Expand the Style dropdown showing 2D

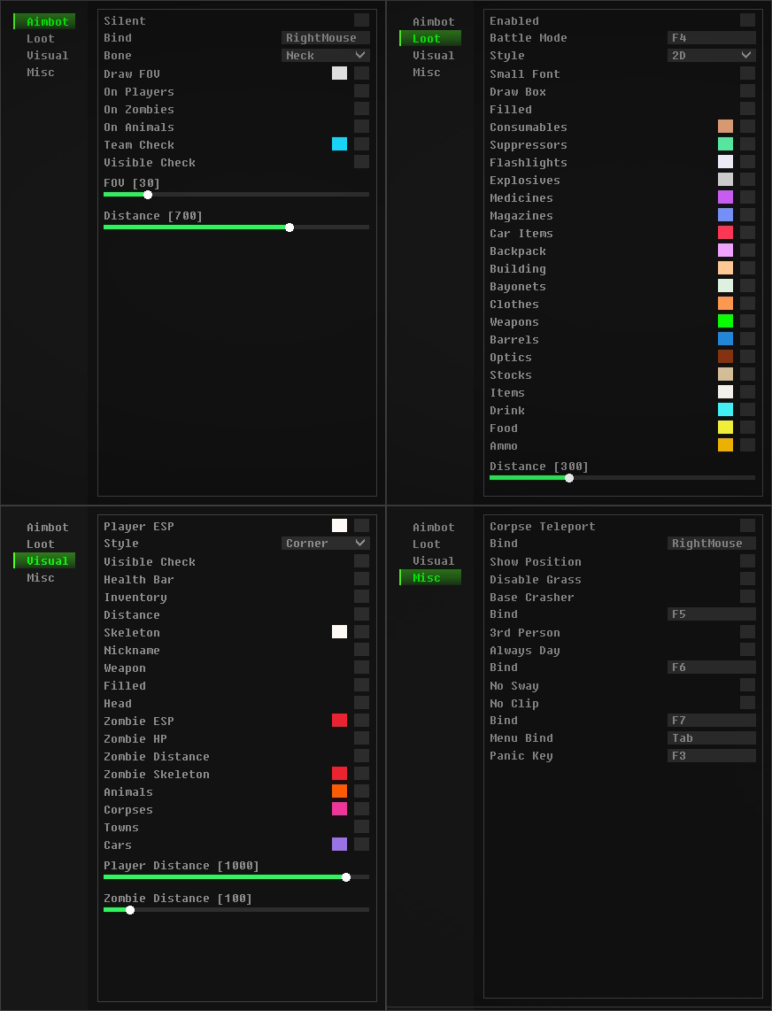coord(711,56)
